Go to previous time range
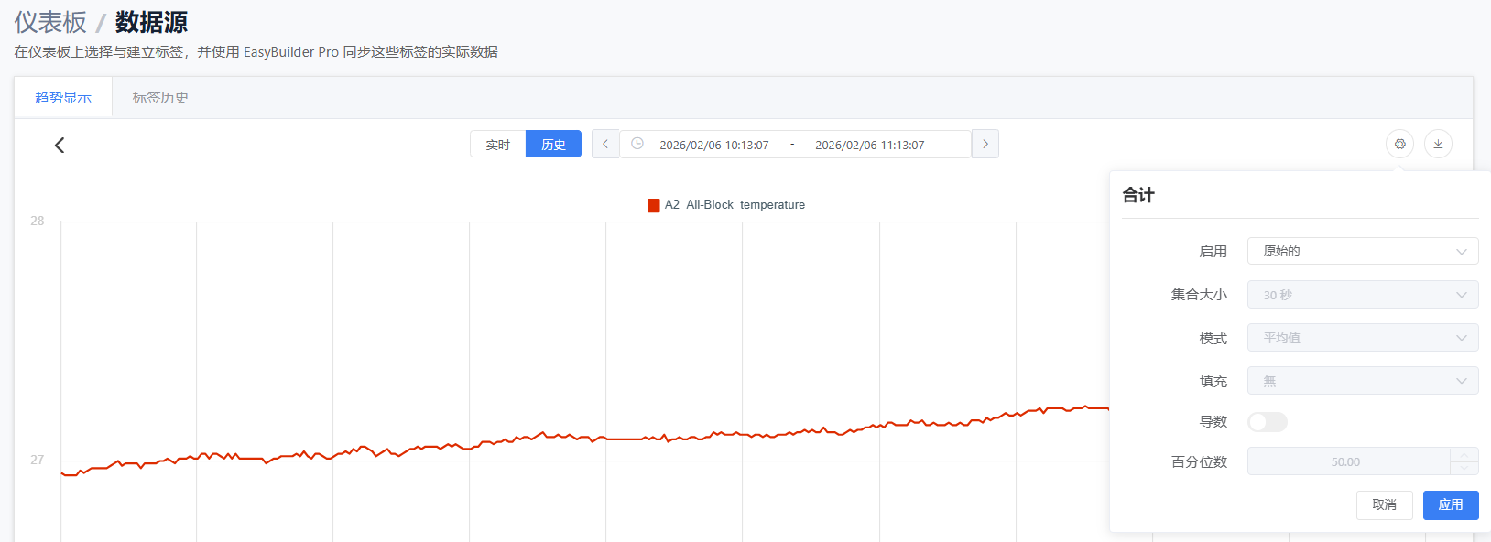 click(605, 145)
